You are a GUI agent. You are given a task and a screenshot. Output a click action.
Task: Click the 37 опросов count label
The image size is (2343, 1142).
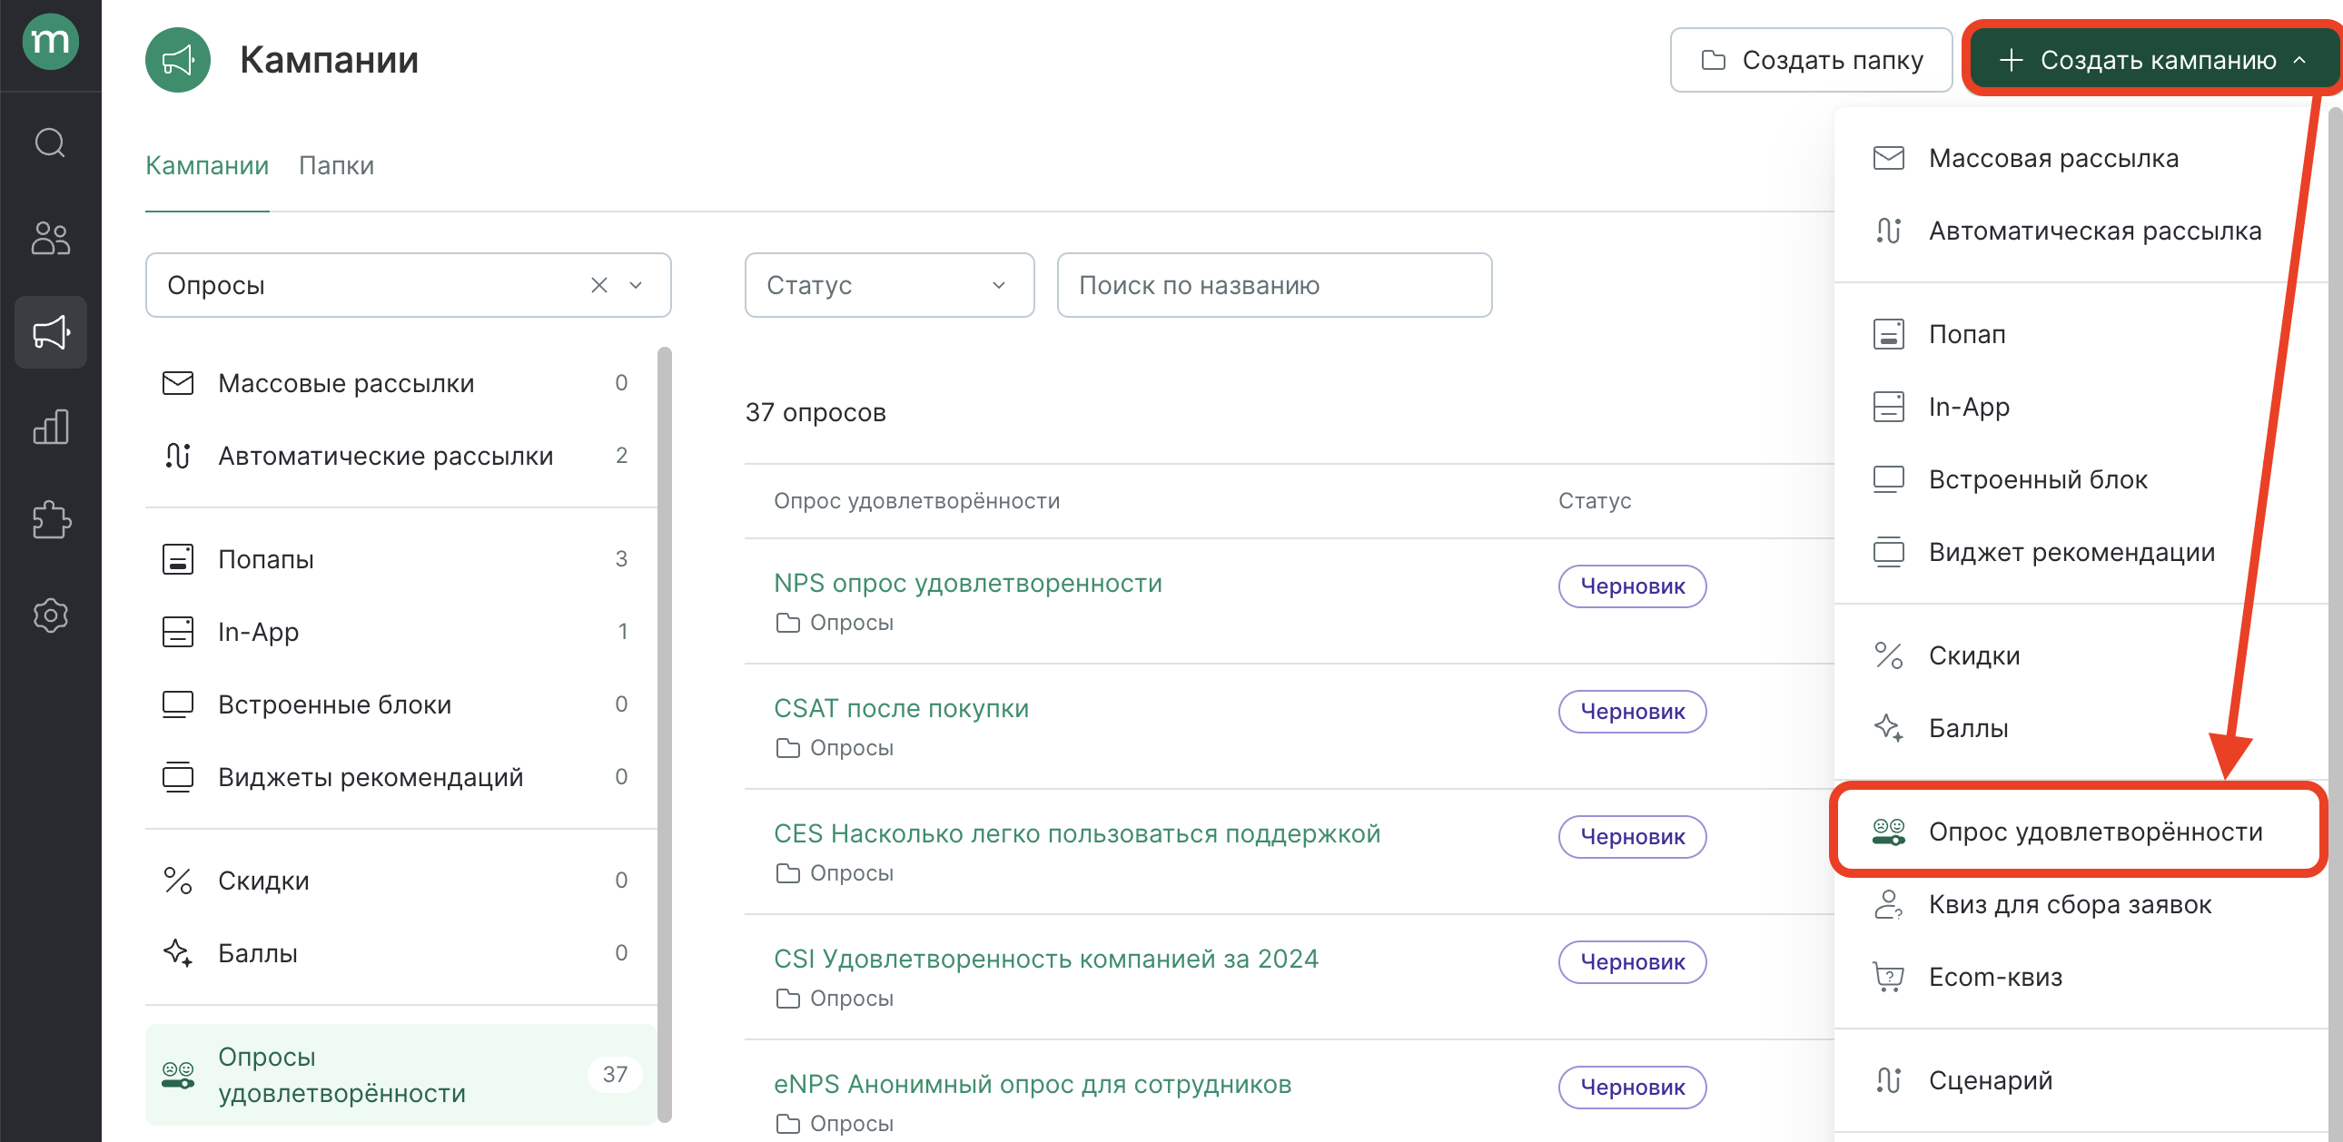click(815, 413)
